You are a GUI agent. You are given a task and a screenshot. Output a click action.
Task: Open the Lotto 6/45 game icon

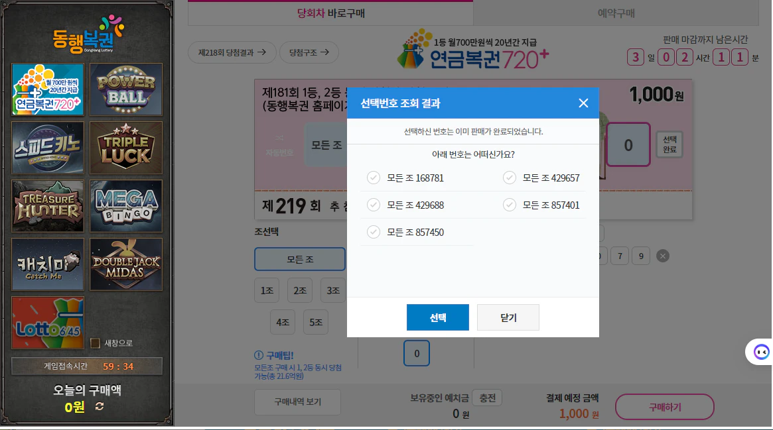[47, 323]
